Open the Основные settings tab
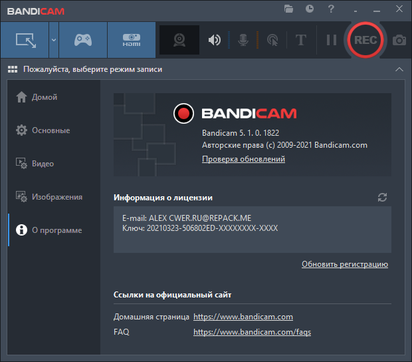Image resolution: width=412 pixels, height=362 pixels. [54, 130]
